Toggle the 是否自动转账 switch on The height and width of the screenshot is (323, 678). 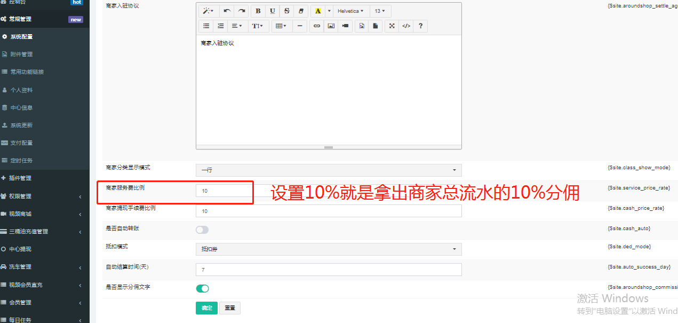pyautogui.click(x=202, y=230)
